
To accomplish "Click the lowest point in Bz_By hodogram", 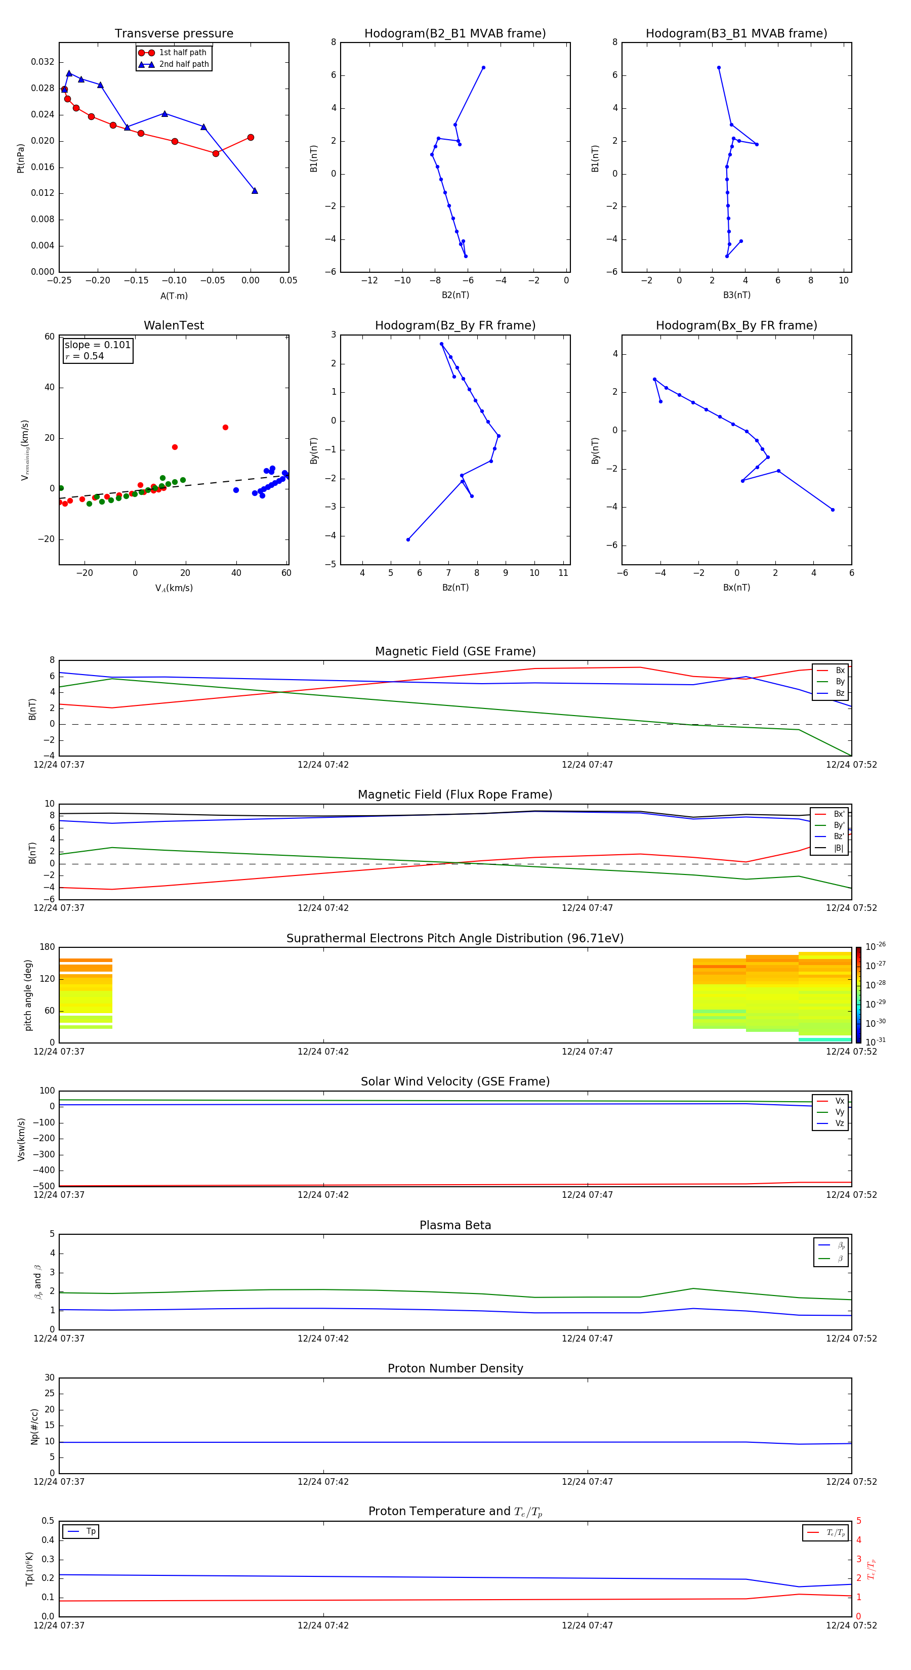I will click(x=408, y=539).
